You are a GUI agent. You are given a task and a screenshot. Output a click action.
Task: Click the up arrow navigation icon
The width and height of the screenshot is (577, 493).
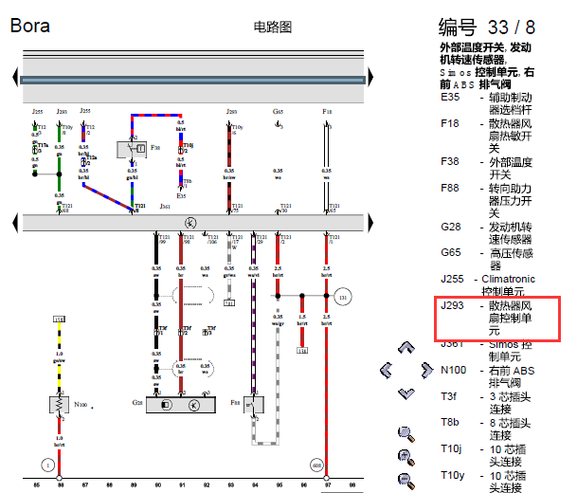click(406, 348)
